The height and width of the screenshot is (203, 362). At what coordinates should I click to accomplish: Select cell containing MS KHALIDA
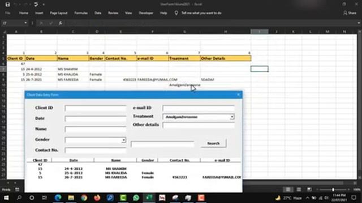(73, 74)
